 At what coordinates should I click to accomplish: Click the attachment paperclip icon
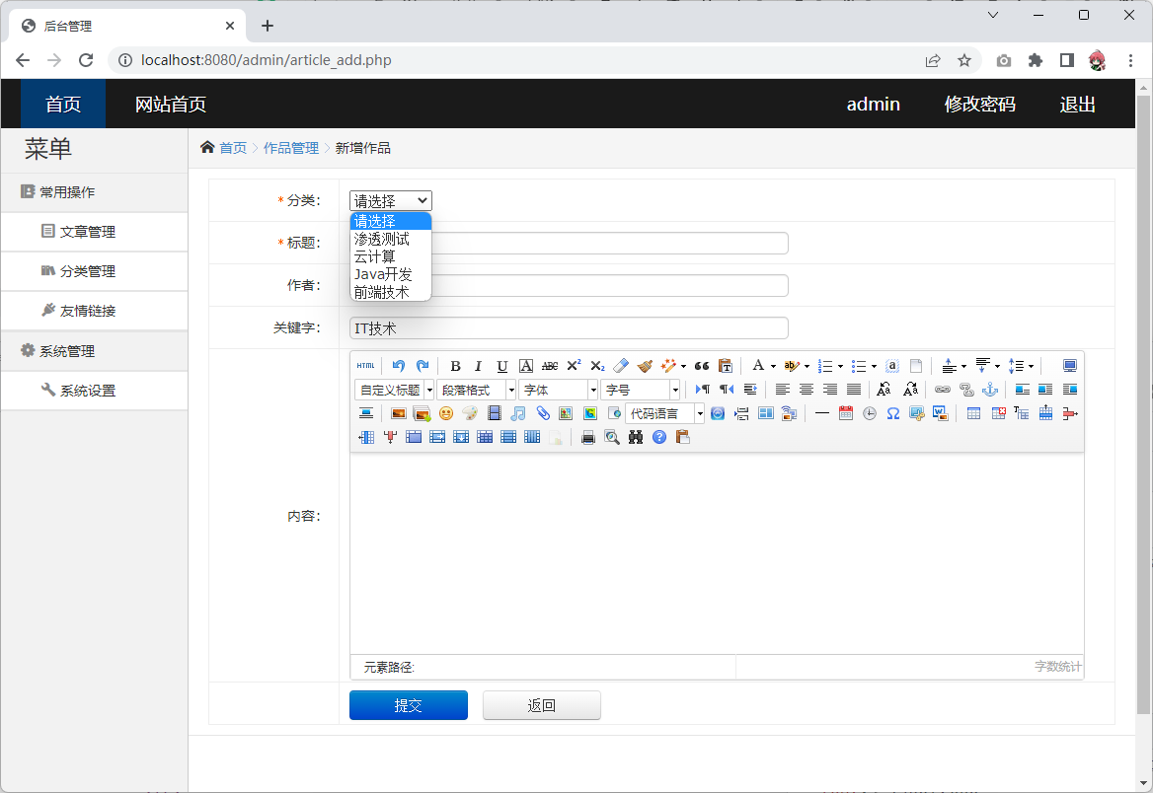(x=542, y=413)
